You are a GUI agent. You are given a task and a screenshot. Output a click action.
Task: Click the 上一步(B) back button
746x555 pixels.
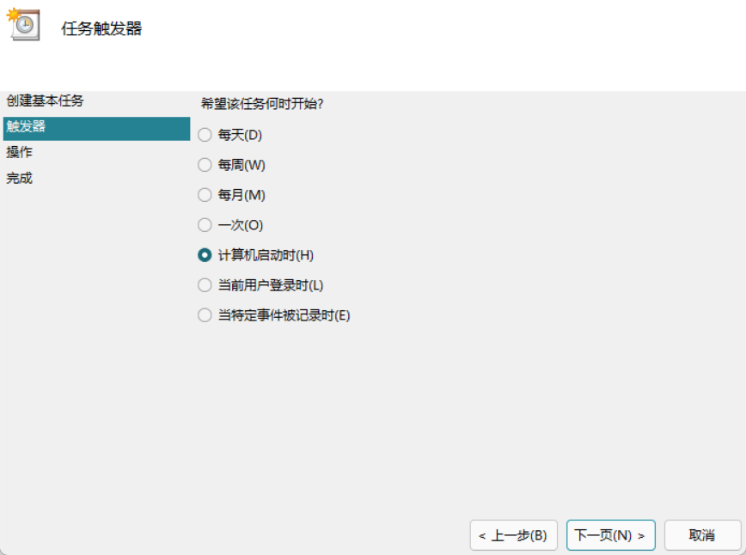(x=513, y=535)
